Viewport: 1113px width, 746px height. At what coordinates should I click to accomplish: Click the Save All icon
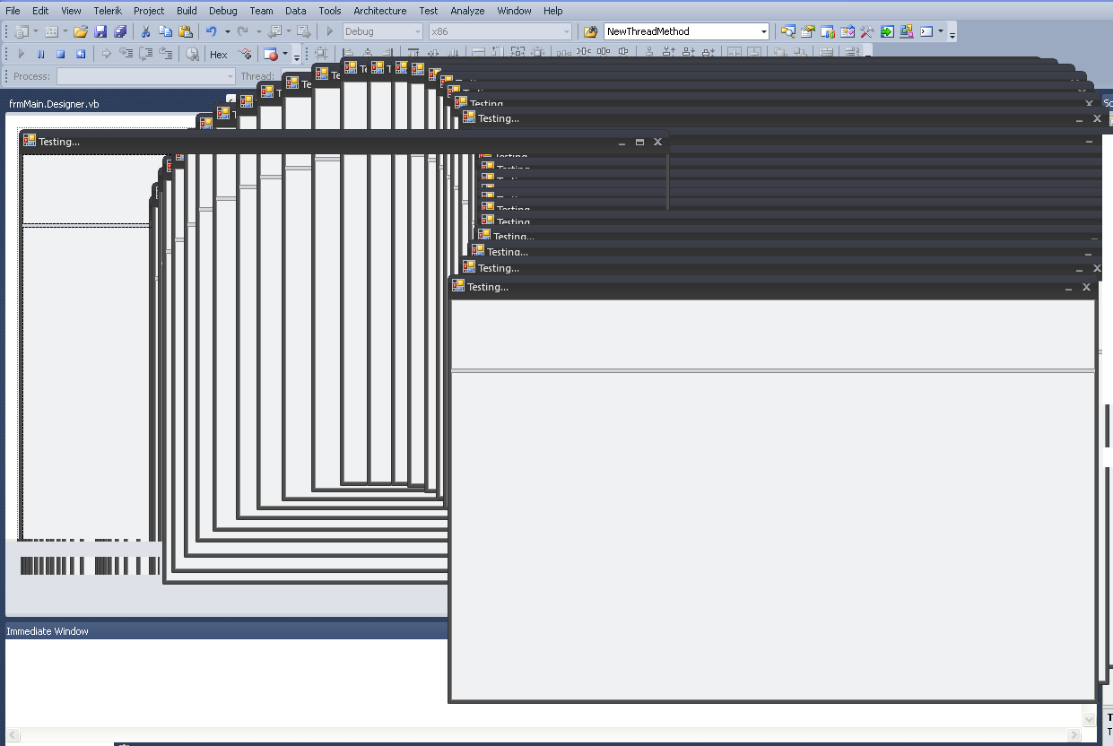[x=120, y=31]
